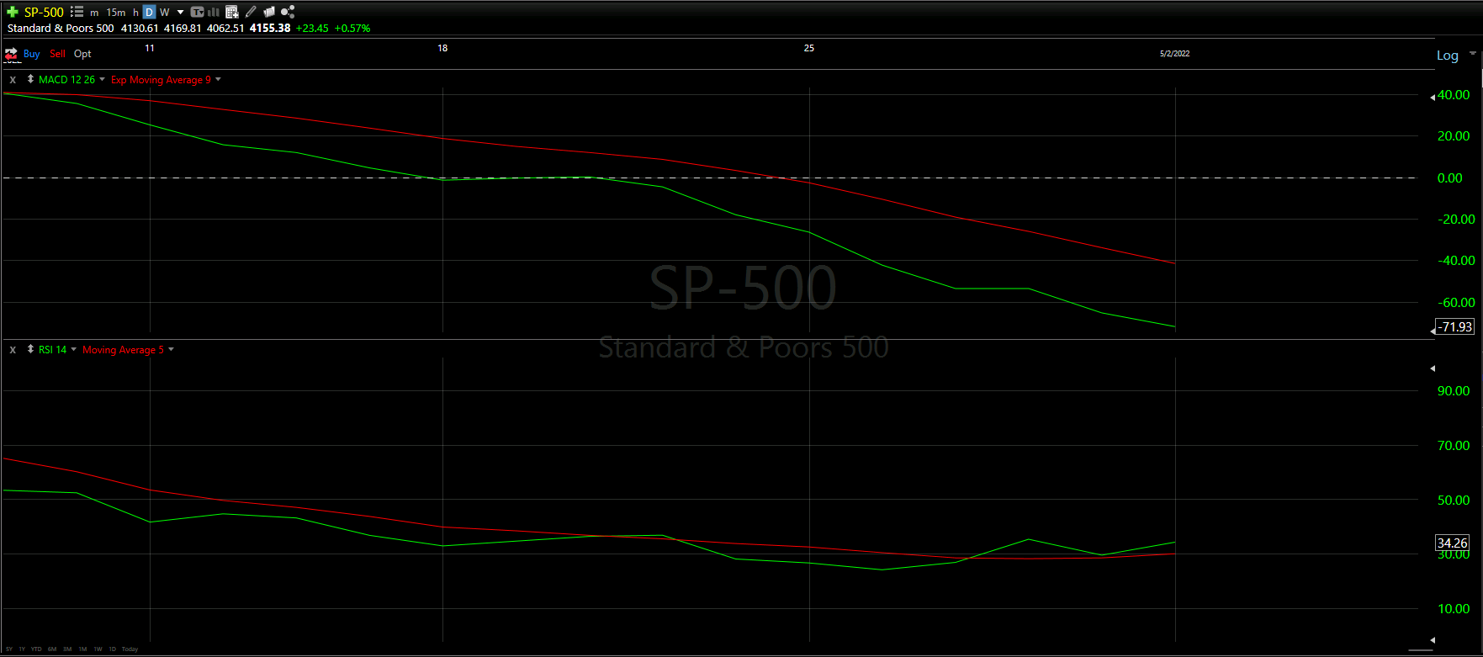The height and width of the screenshot is (657, 1483).
Task: Toggle the Log scale option
Action: 1448,56
